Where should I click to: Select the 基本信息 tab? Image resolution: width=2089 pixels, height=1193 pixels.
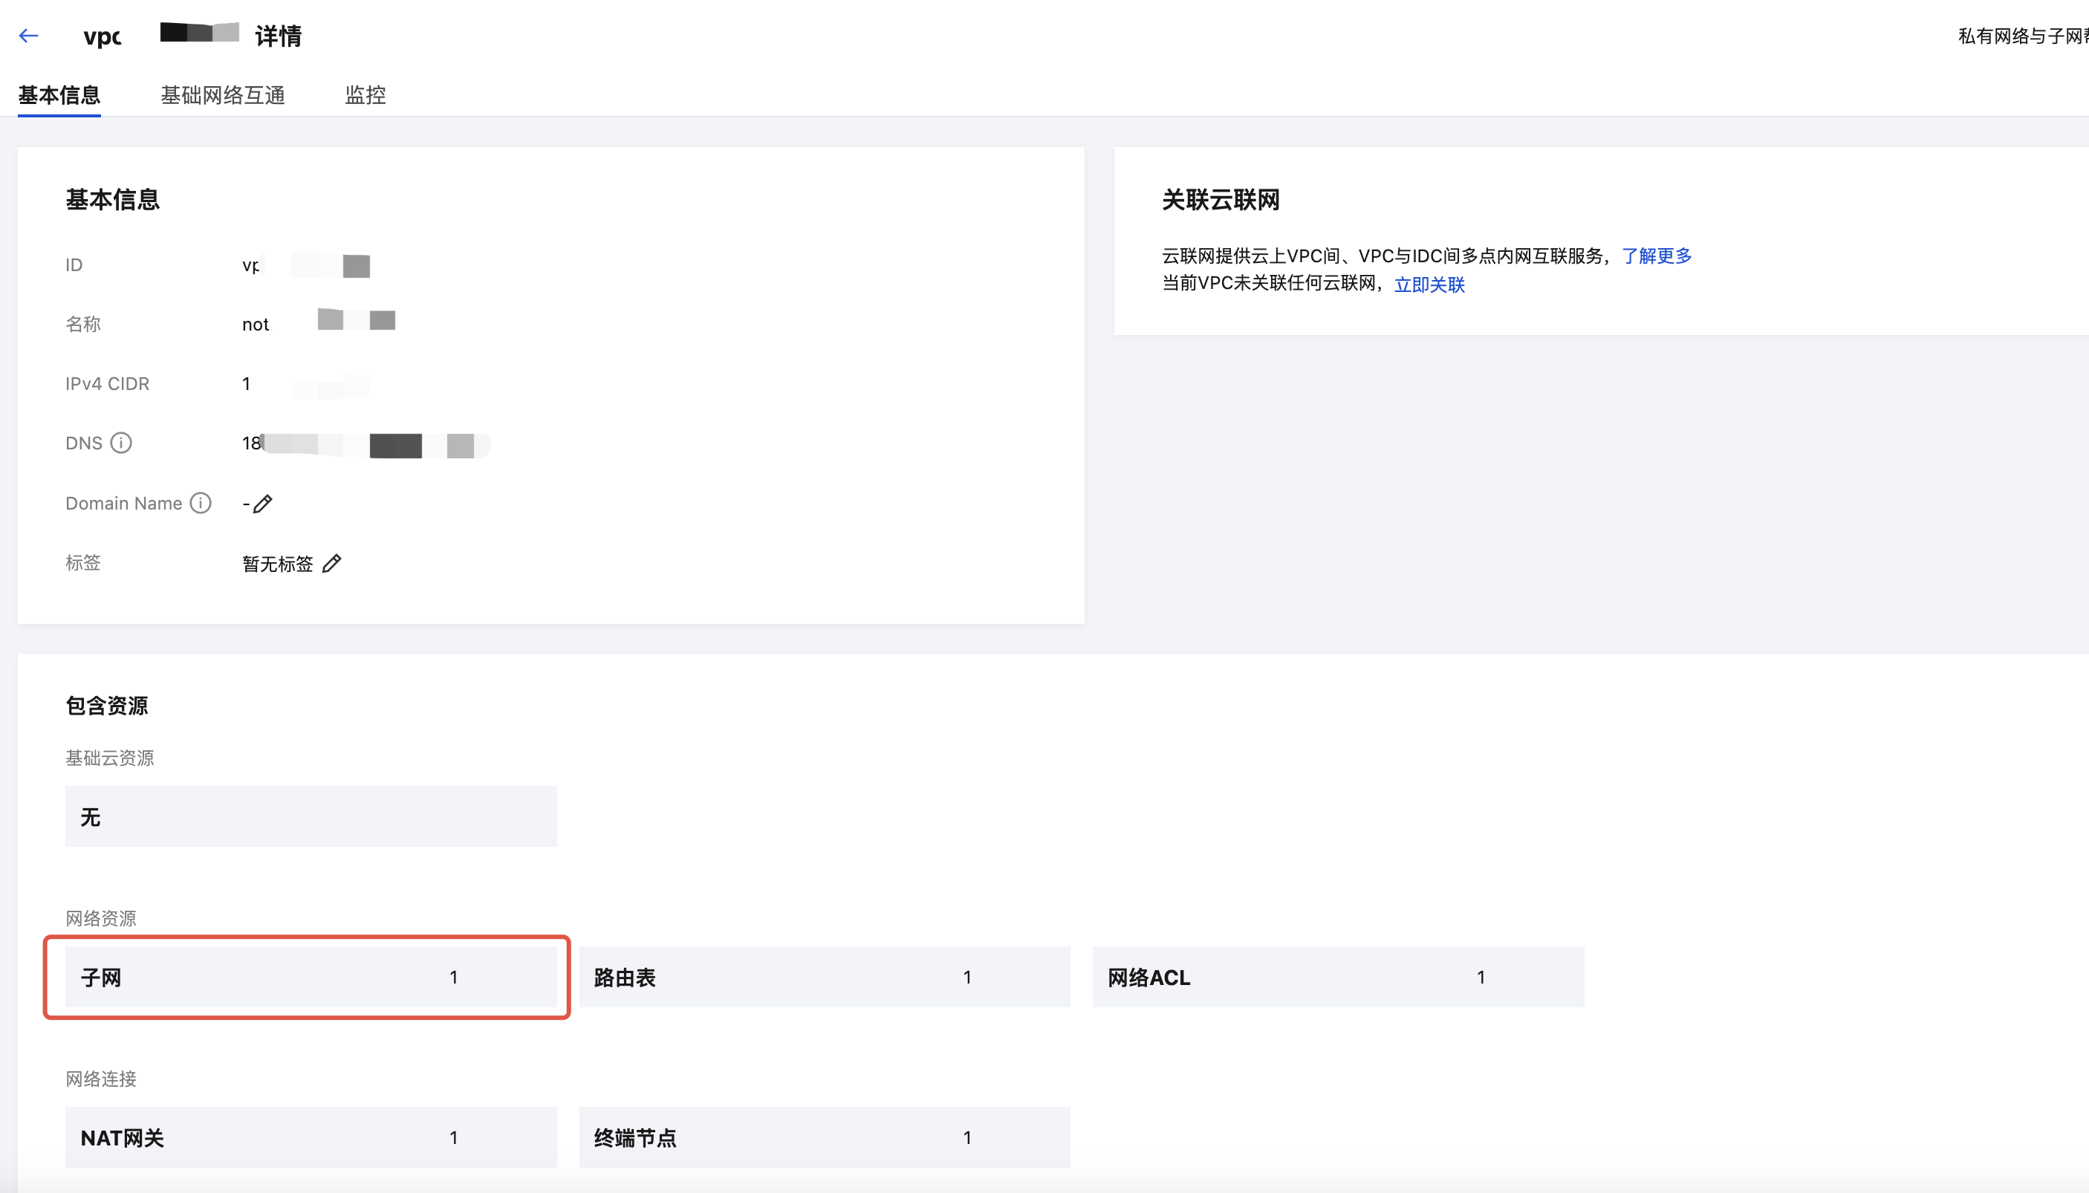coord(59,95)
